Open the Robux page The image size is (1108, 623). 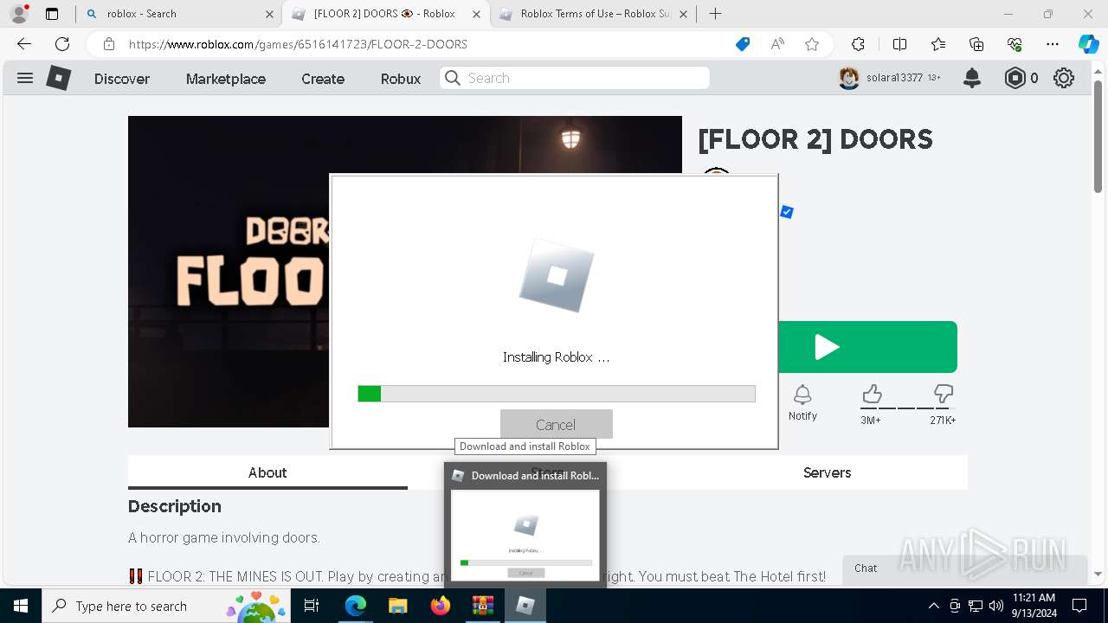click(x=401, y=78)
